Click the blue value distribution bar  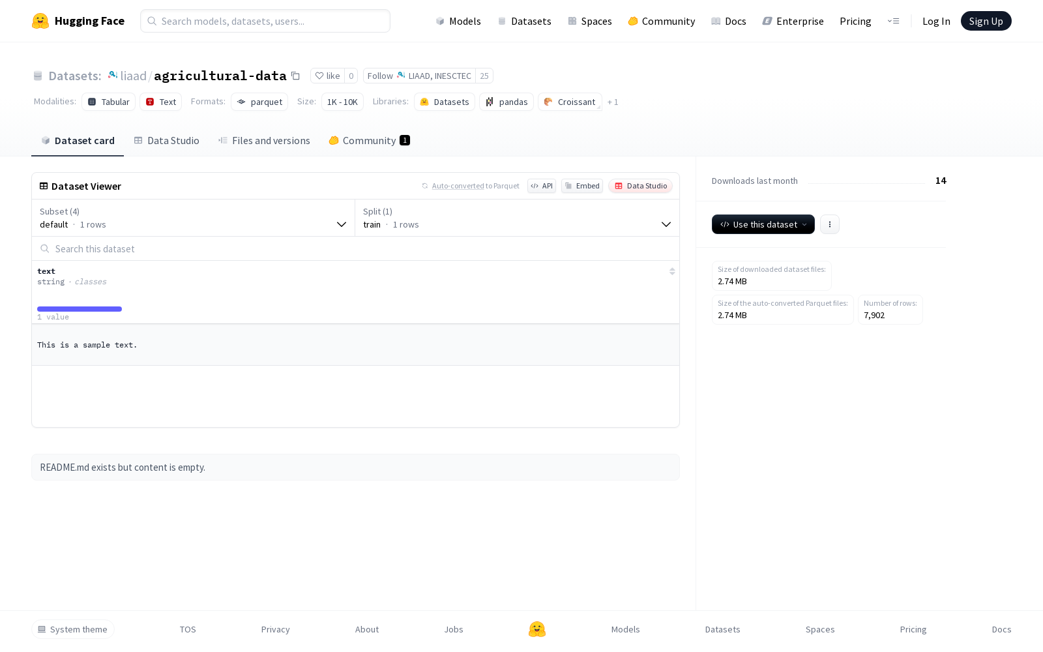80,309
